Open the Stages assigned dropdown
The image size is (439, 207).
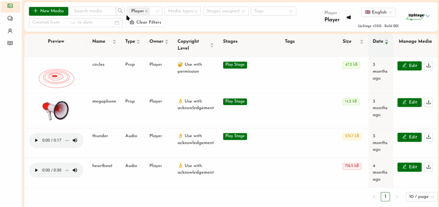pos(226,11)
